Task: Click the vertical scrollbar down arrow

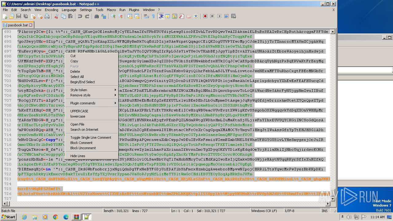Action: pyautogui.click(x=333, y=199)
